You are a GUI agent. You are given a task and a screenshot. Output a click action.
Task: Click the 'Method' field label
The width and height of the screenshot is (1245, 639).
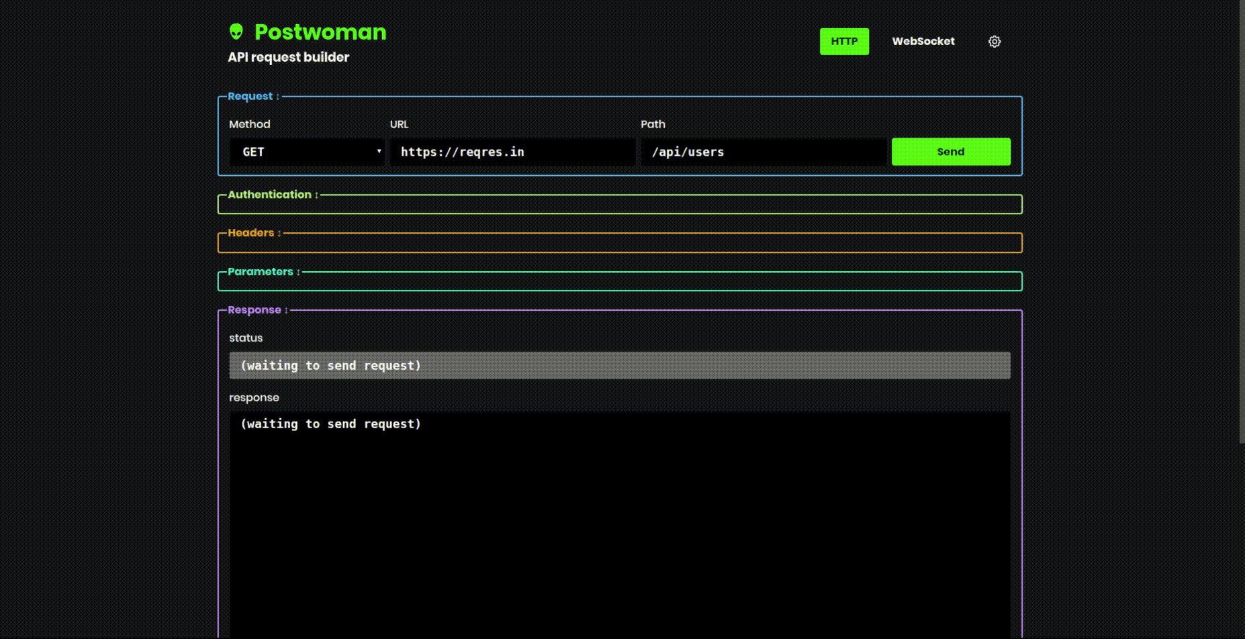(x=250, y=124)
